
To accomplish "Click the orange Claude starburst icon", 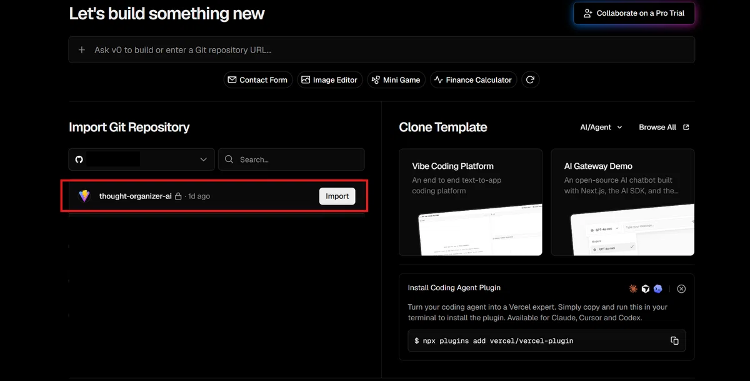I will pos(633,288).
